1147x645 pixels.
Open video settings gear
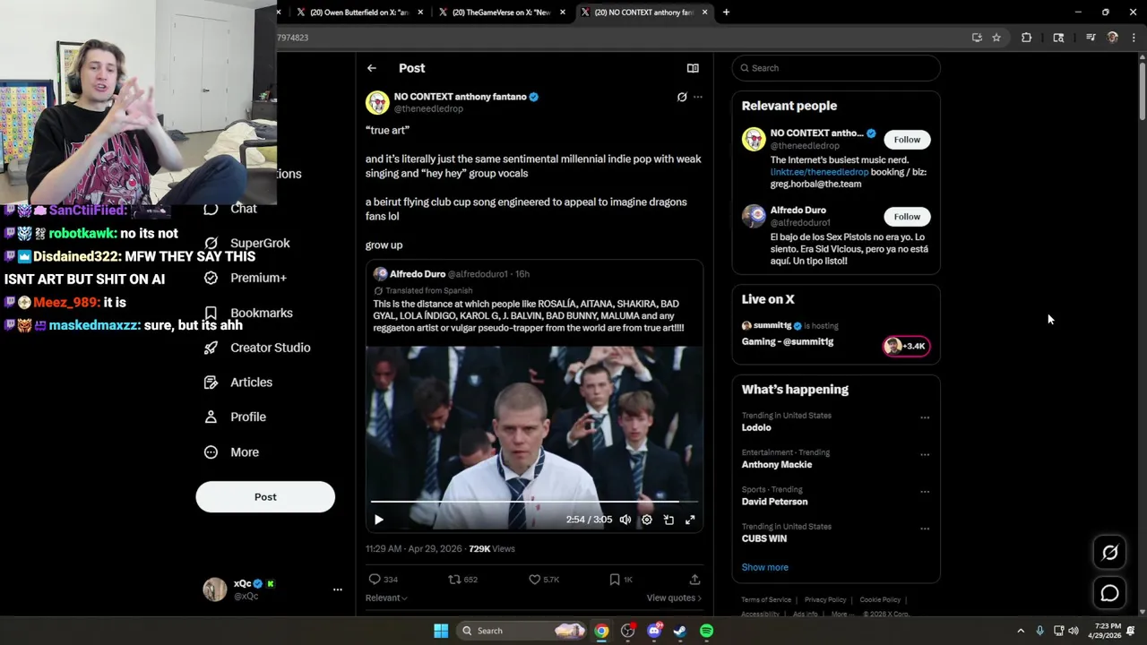[x=647, y=520]
